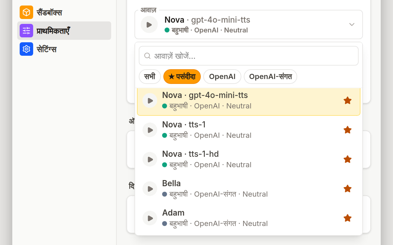Select प्राथमिकताएँ in the sidebar
This screenshot has height=245, width=393.
pyautogui.click(x=64, y=31)
